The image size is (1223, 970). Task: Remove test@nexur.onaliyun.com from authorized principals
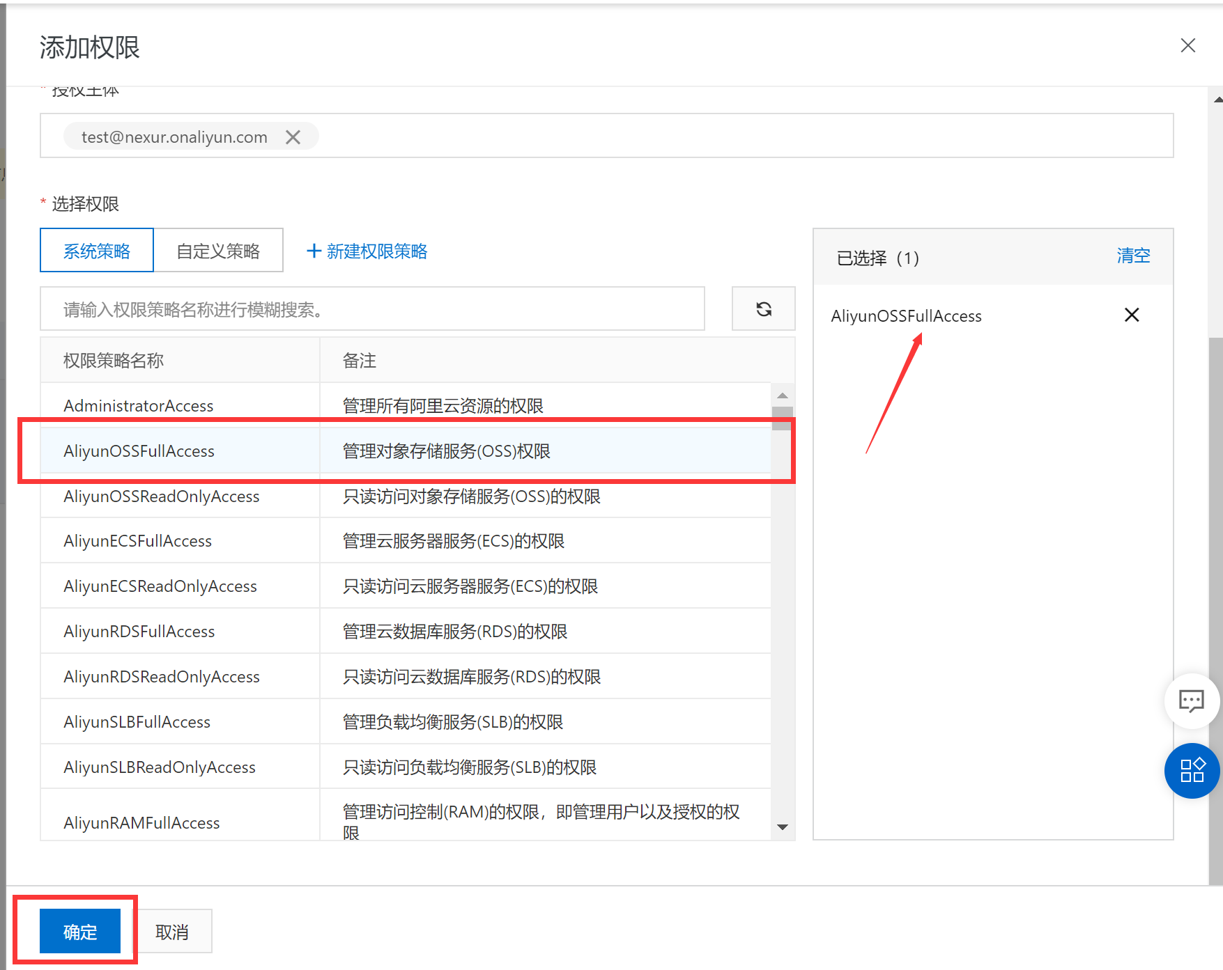[293, 137]
